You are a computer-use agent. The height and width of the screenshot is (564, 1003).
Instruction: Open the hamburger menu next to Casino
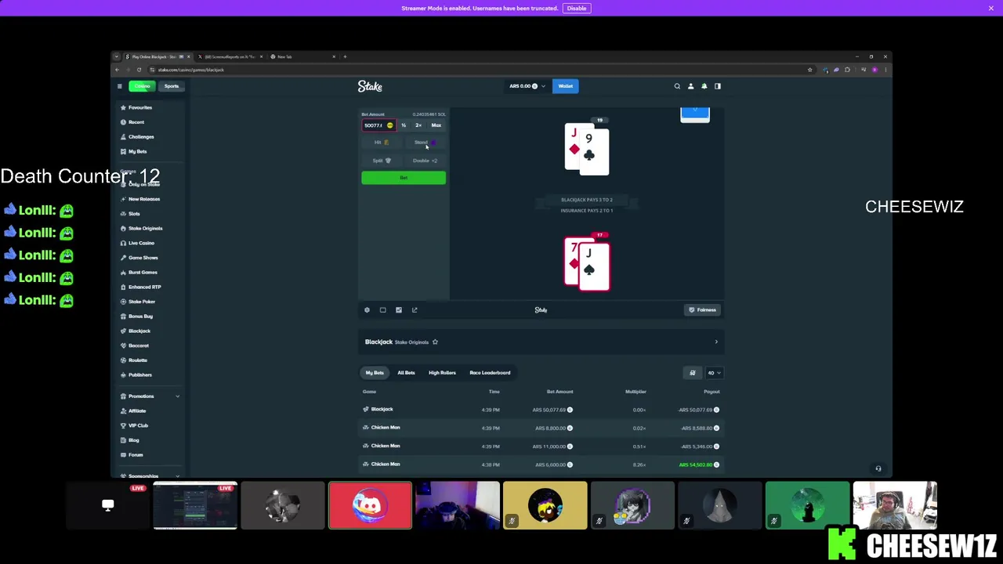coord(119,86)
